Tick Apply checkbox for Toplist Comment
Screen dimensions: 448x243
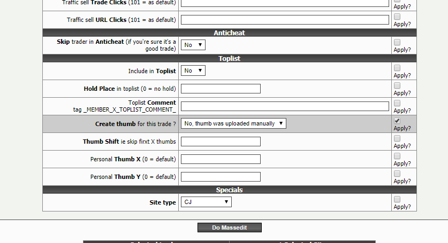(x=397, y=103)
